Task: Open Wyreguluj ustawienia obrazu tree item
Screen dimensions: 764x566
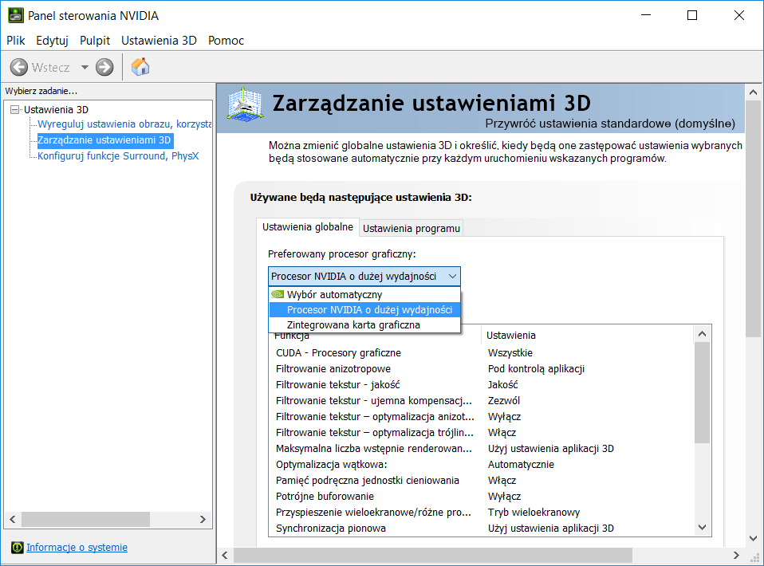Action: coord(124,124)
